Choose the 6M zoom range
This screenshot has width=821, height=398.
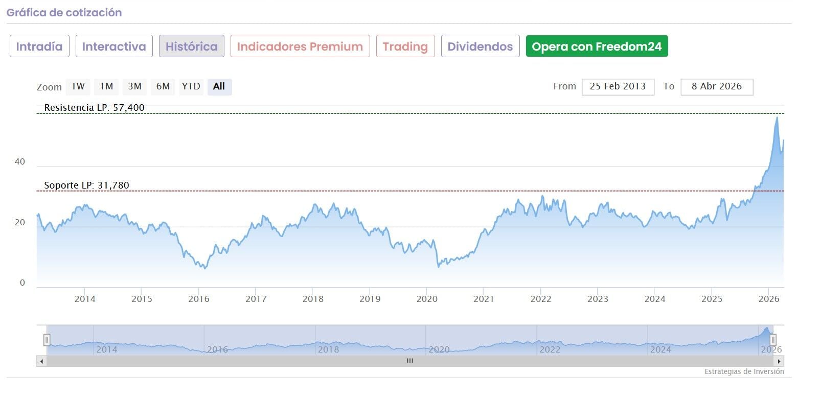pyautogui.click(x=163, y=86)
